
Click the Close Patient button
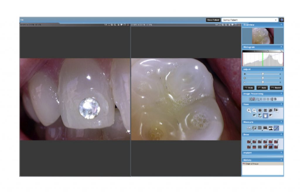[x=213, y=20]
